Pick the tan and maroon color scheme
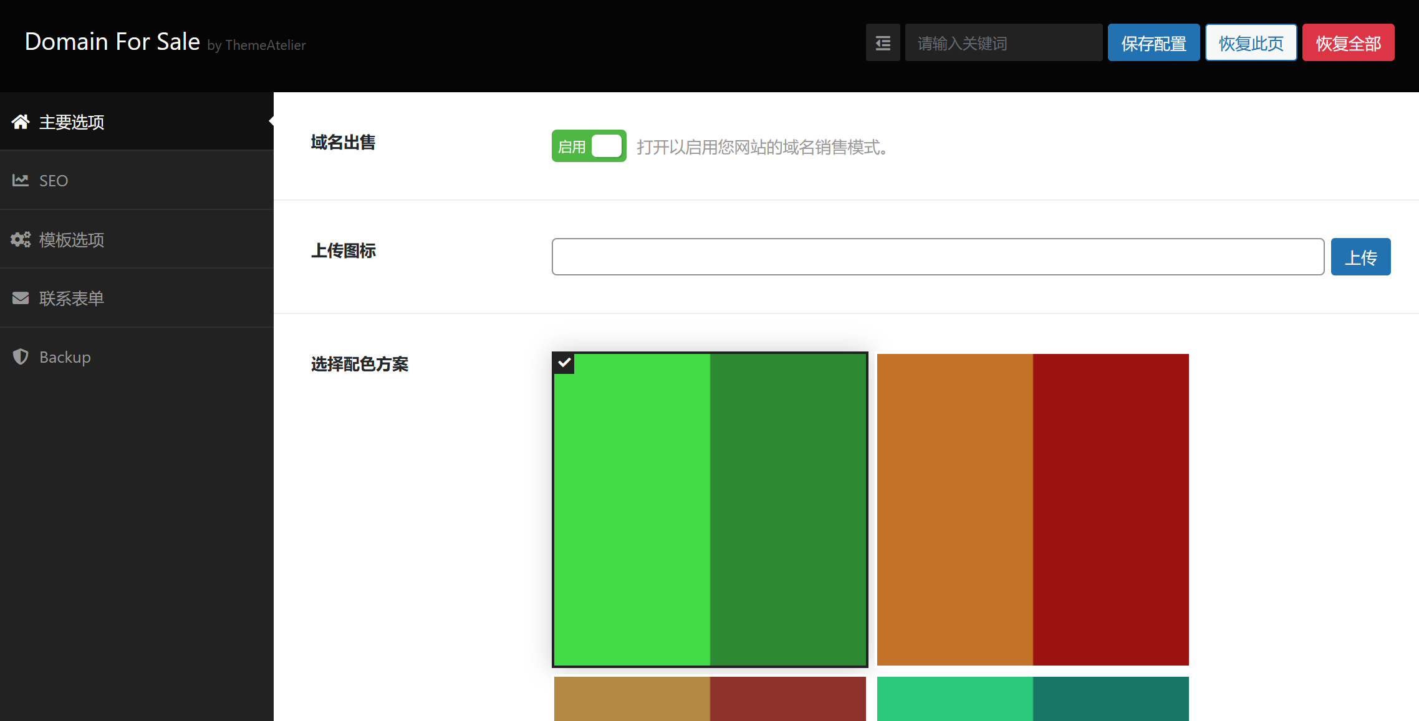Screen dimensions: 1419x721 coord(709,699)
